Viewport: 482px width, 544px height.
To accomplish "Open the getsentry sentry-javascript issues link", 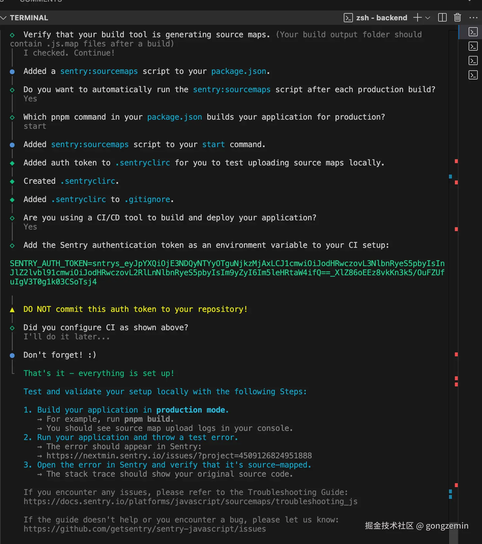I will click(145, 529).
